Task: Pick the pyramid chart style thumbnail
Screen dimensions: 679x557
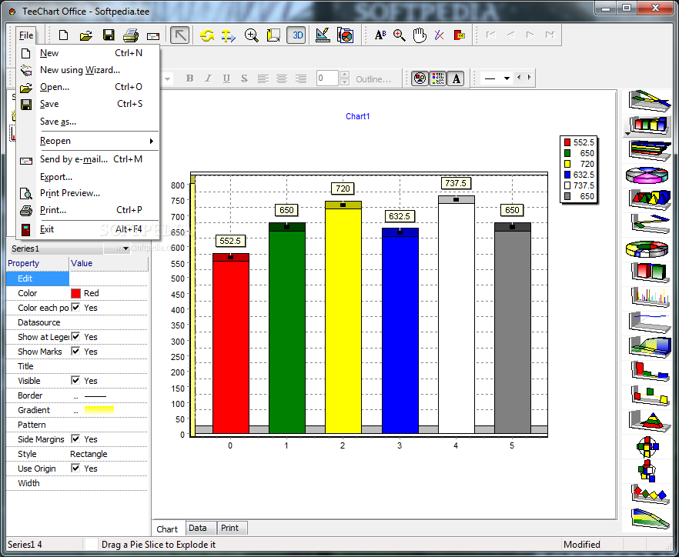Action: coord(650,420)
